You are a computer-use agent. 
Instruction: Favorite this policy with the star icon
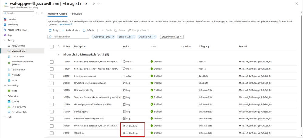(94, 3)
